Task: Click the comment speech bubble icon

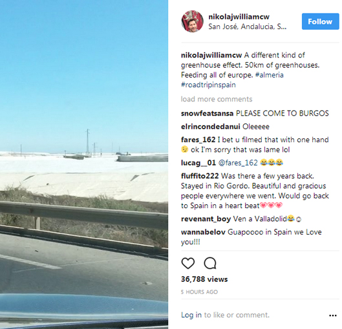Action: tap(210, 263)
